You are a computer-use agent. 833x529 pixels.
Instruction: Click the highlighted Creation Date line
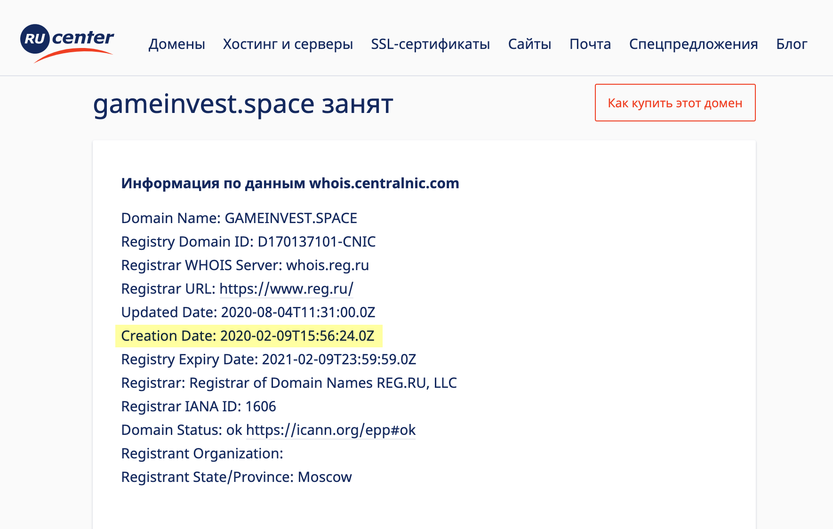click(248, 336)
